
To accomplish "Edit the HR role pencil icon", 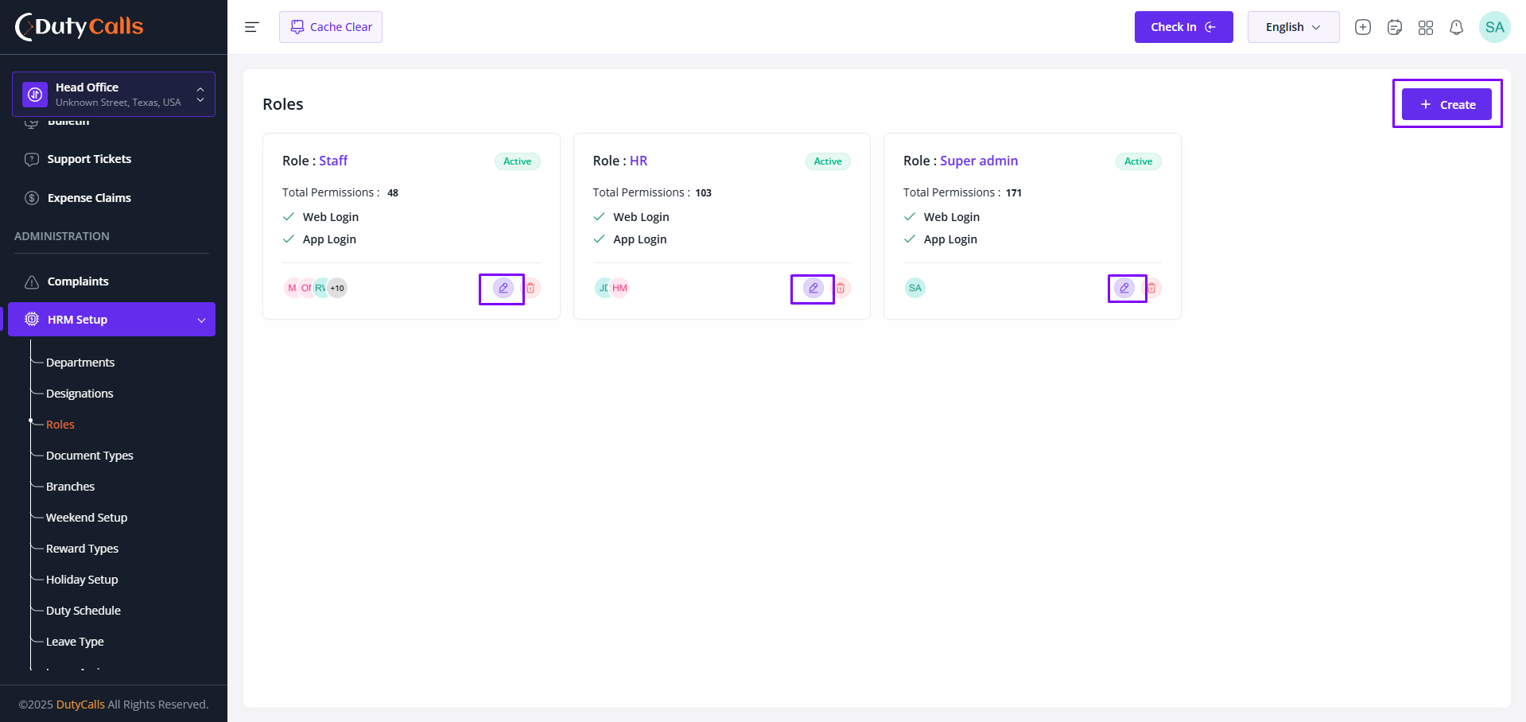I will [813, 288].
